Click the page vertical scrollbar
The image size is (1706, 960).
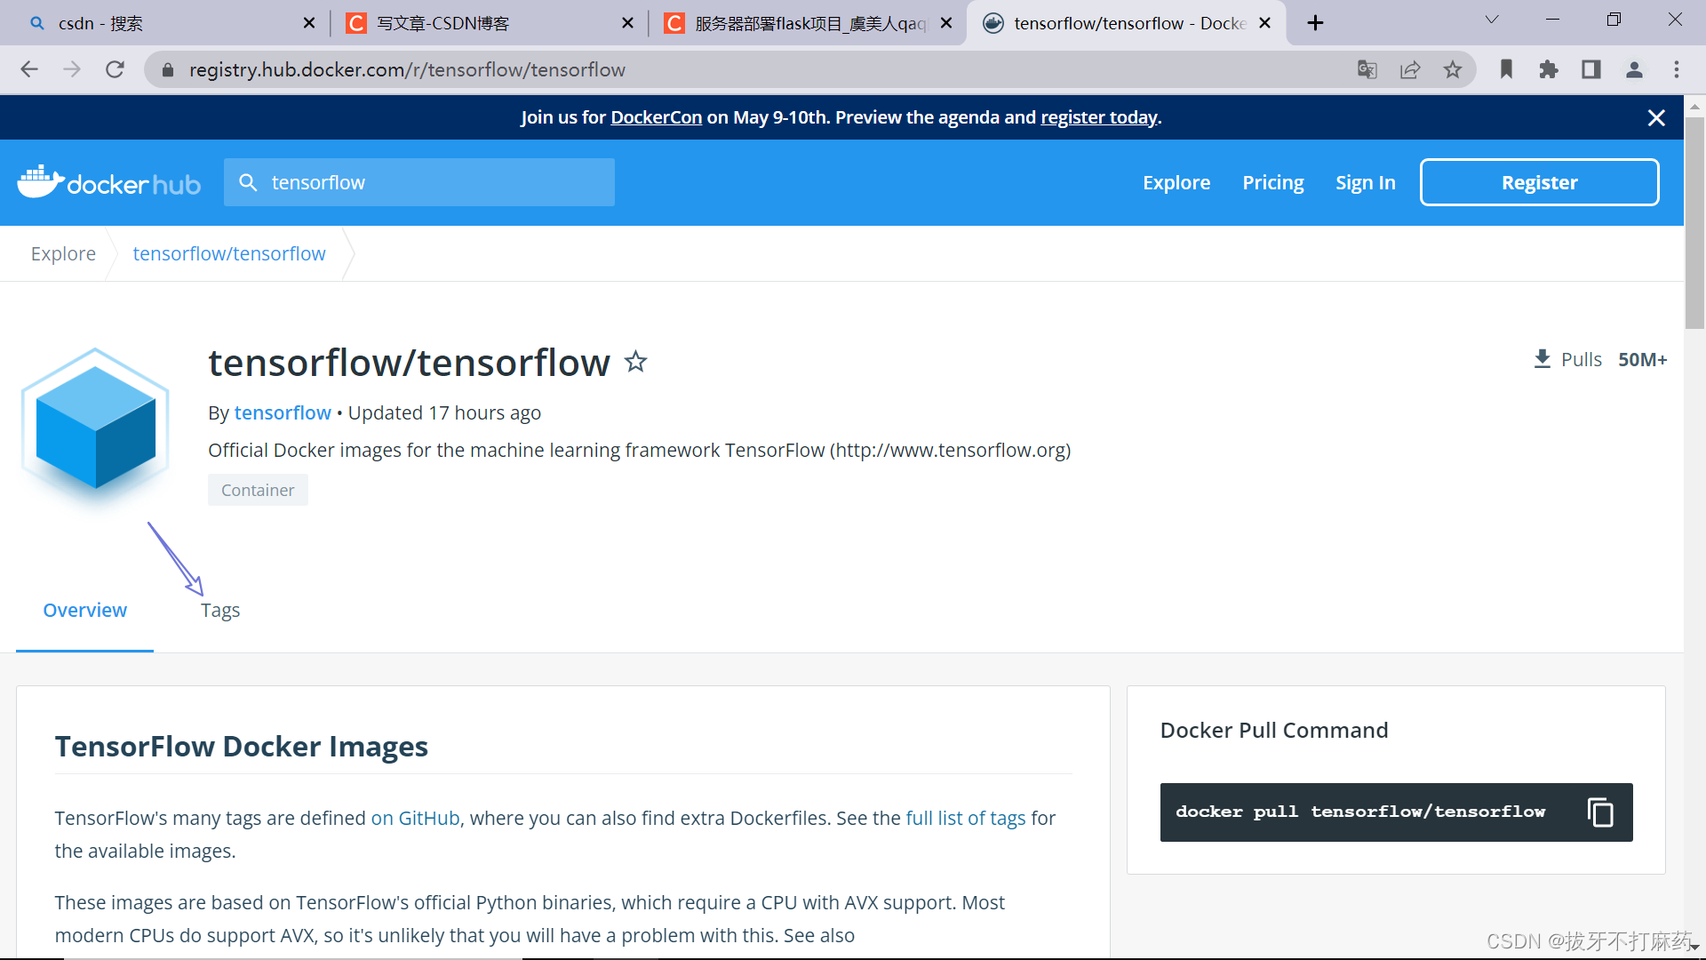[x=1694, y=222]
